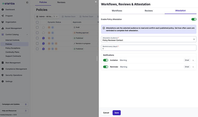Collapse the sidebar using the panel icon
The height and width of the screenshot is (117, 198).
[27, 3]
